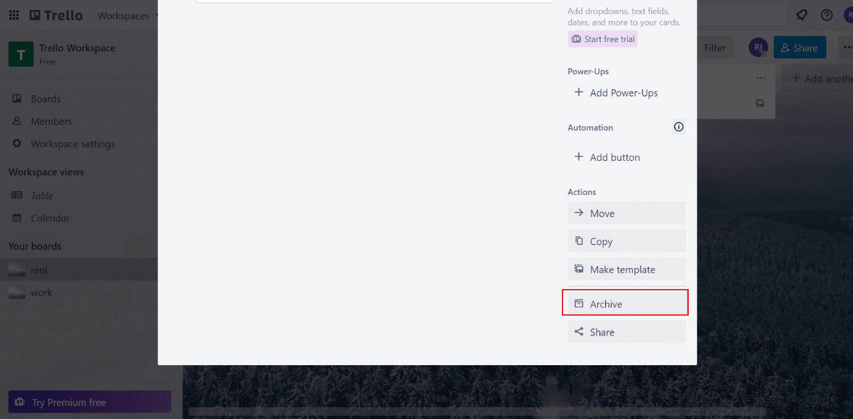
Task: Open the work board
Action: pos(42,292)
